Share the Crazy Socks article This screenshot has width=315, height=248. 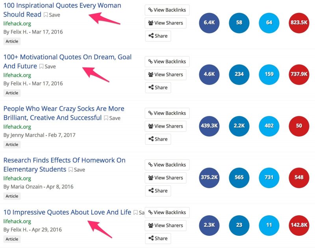(x=158, y=139)
